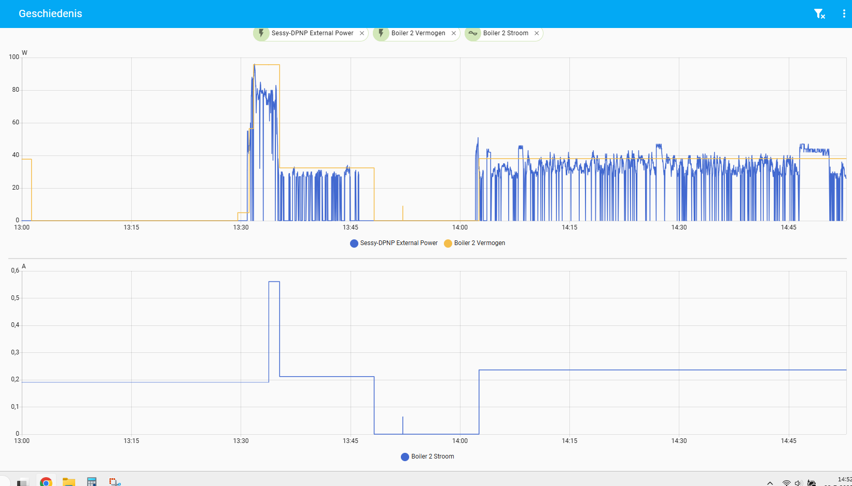Select the Sessy-DPNP External Power chip label
This screenshot has width=852, height=486.
click(x=312, y=33)
